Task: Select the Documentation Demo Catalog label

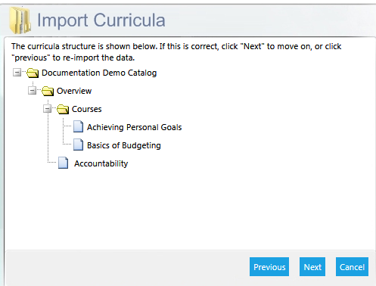Action: [x=99, y=73]
